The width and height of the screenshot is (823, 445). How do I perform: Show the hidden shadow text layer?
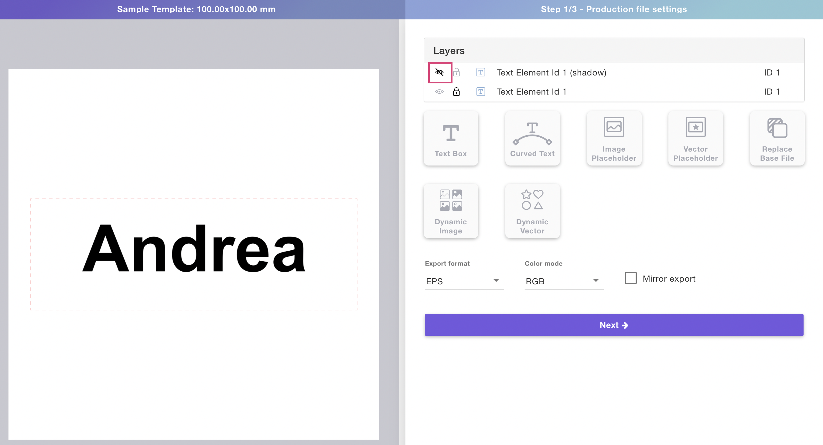point(439,72)
